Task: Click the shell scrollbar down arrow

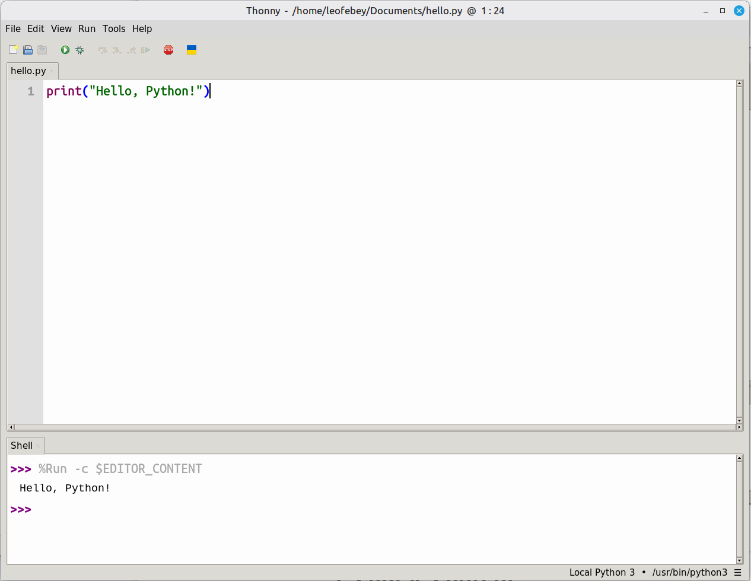Action: (739, 560)
